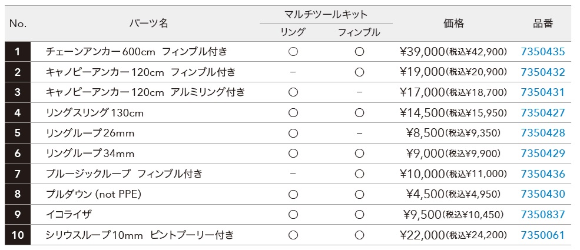580x250 pixels.
Task: Click リング circle mark for リングループ26mm
Action: 293,133
